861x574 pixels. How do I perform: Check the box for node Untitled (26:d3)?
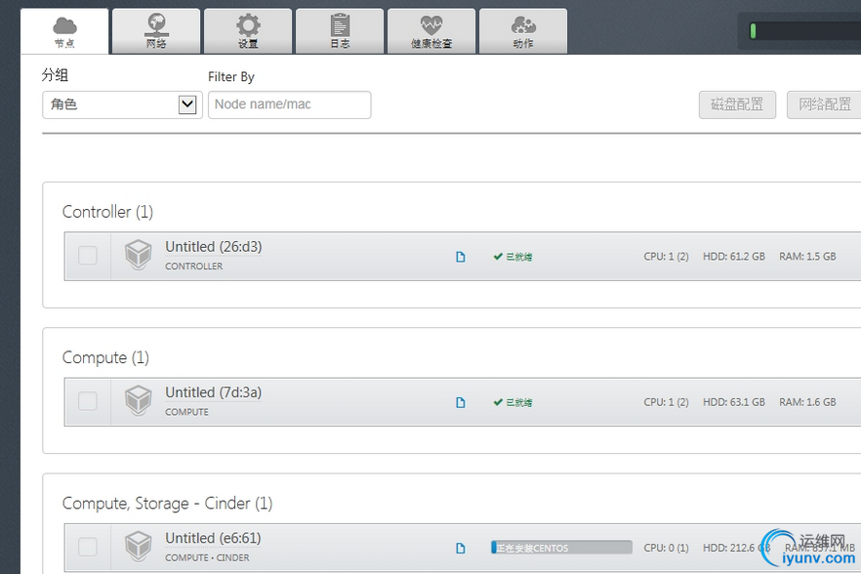(x=87, y=256)
